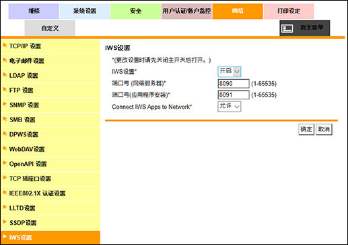Switch to the 安全 tab

(x=135, y=11)
